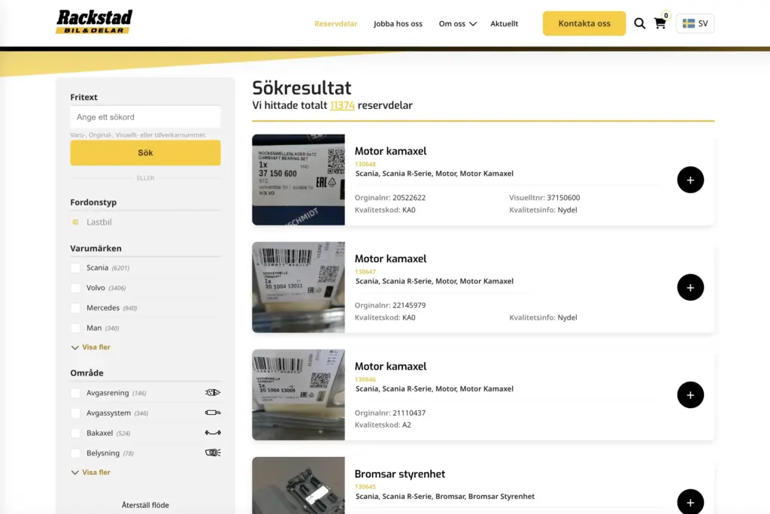Open the Aktuellt menu item

coord(504,23)
